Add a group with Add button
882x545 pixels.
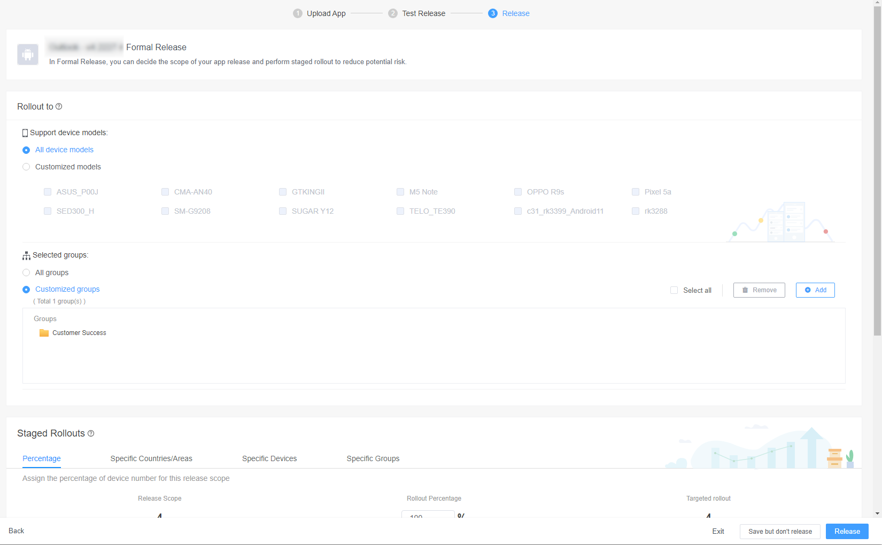pyautogui.click(x=815, y=290)
